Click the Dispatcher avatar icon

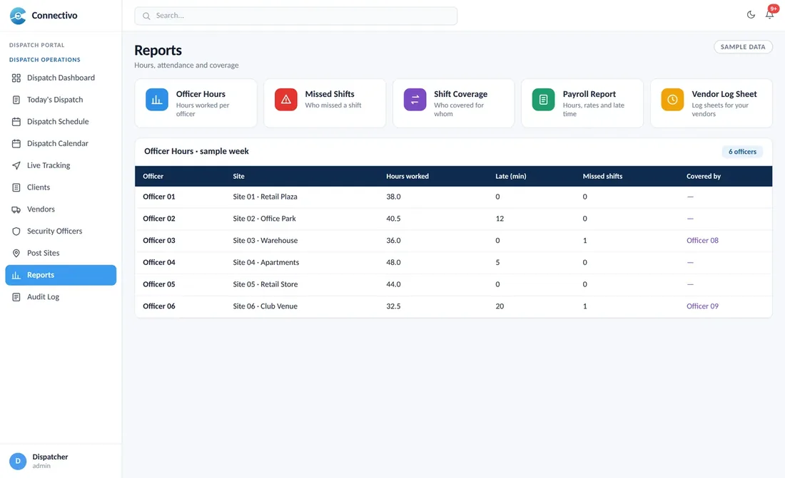[x=18, y=461]
